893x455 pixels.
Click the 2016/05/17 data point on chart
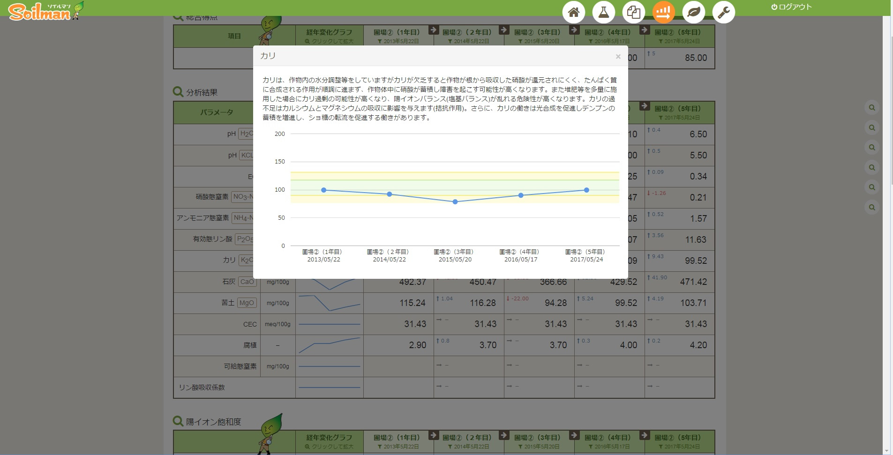[x=521, y=195]
